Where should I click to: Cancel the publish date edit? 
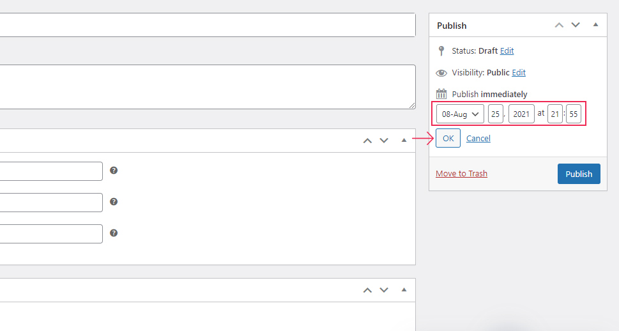click(478, 138)
